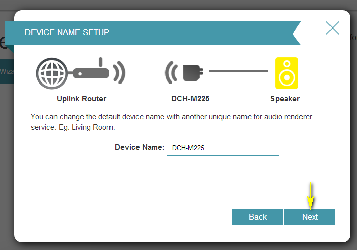Screen dimensions: 357x250
Task: Click the "Uplink Router" label
Action: pyautogui.click(x=81, y=99)
